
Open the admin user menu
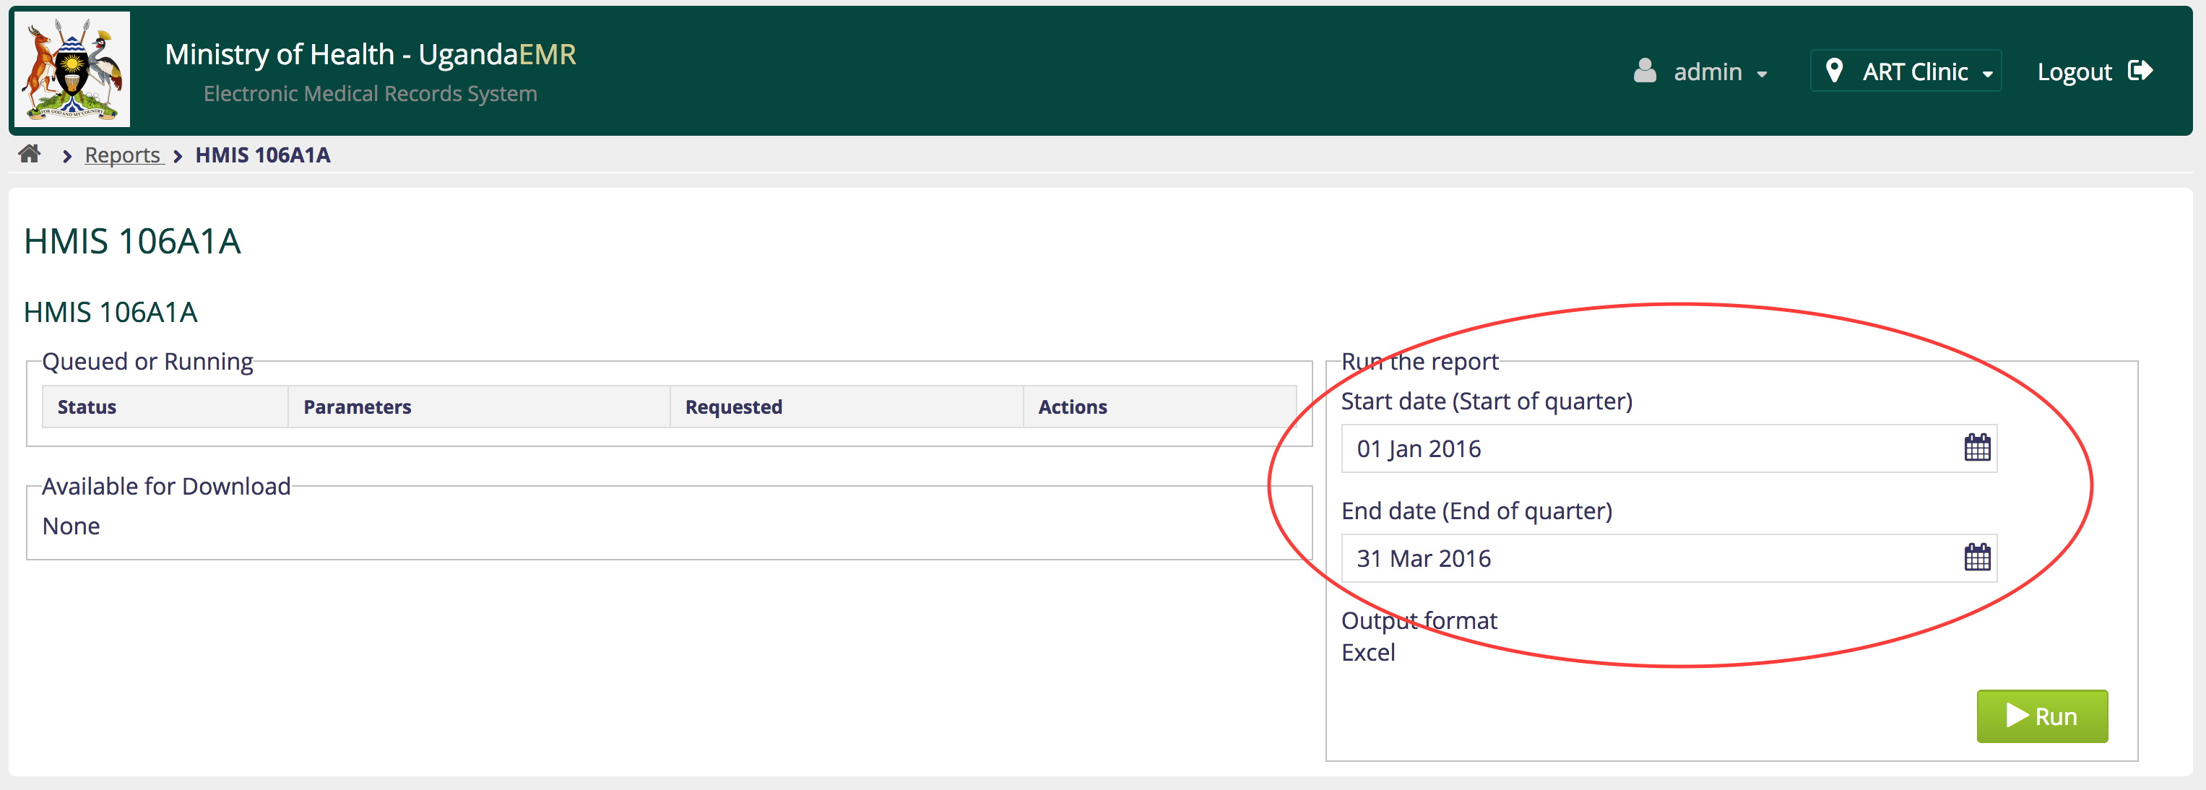coord(1707,72)
